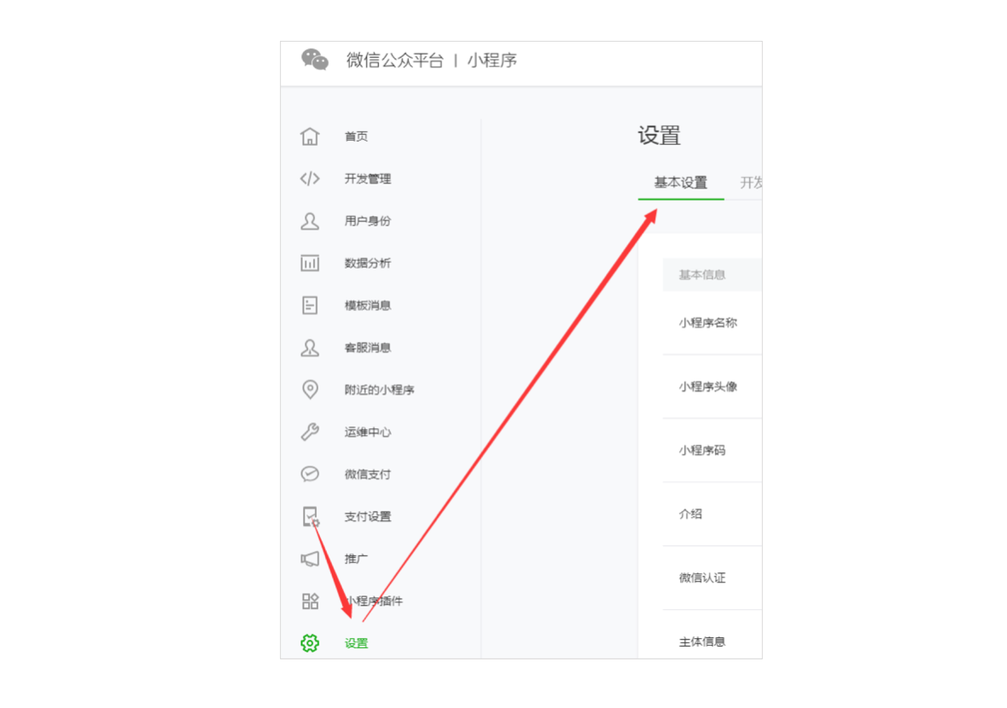Image resolution: width=1007 pixels, height=708 pixels.
Task: Go to 支付设置 menu entry
Action: pos(367,517)
